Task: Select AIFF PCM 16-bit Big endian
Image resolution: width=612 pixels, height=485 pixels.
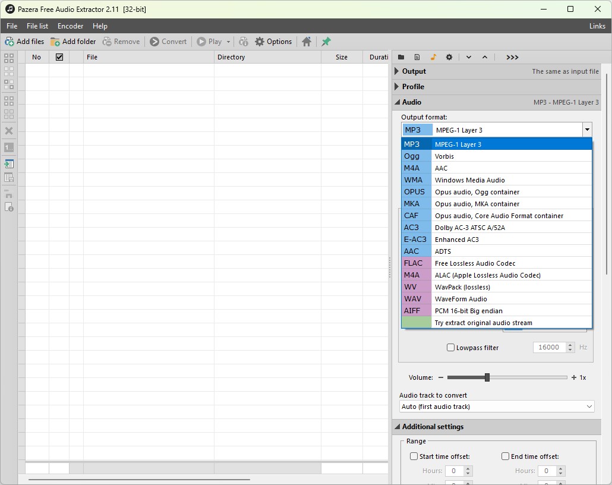Action: click(497, 311)
